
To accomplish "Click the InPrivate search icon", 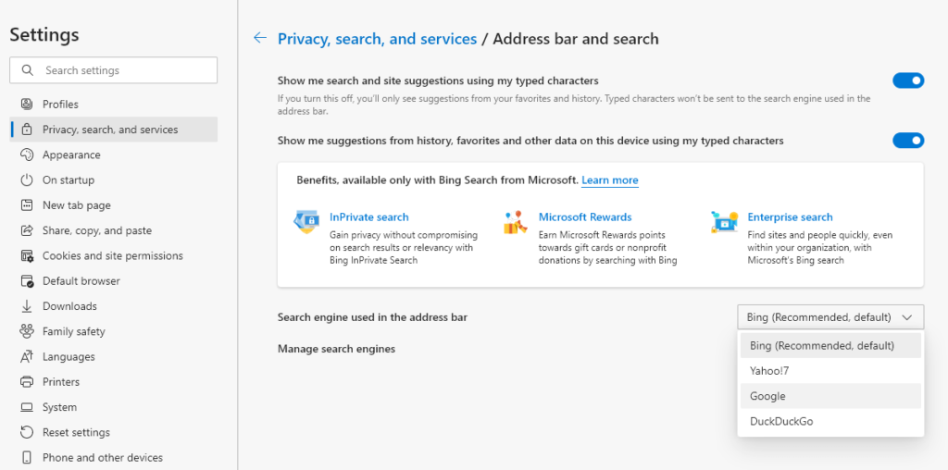I will click(306, 223).
